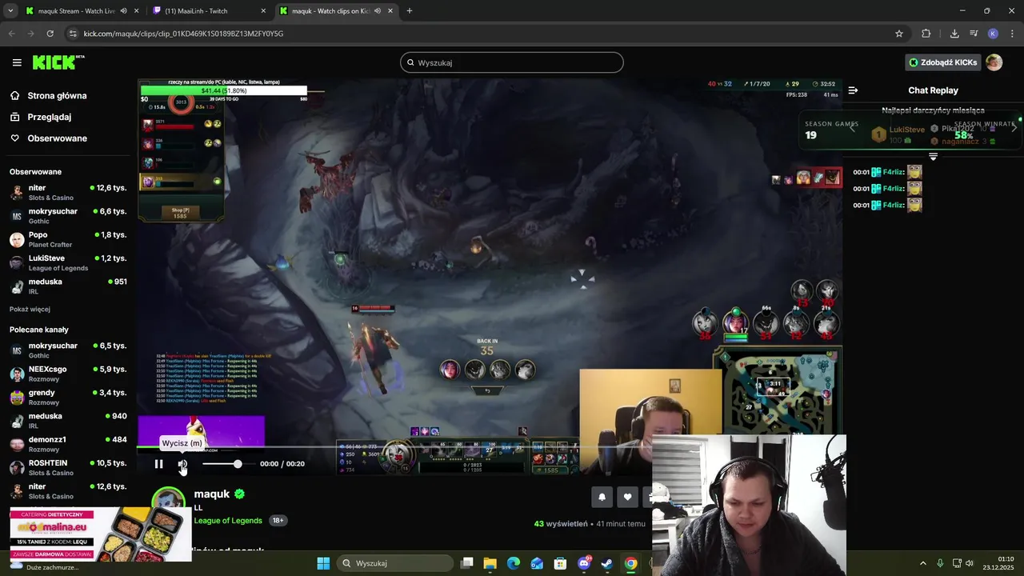Open Task View on taskbar
1024x576 pixels.
click(x=467, y=563)
